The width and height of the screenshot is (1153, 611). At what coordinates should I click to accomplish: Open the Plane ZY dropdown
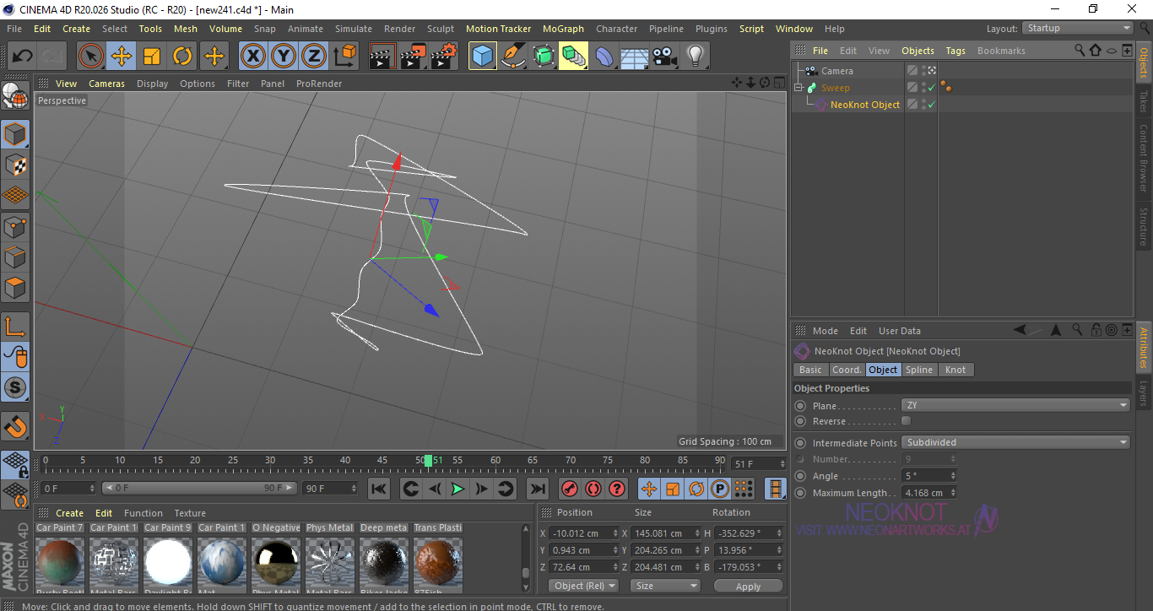click(x=1015, y=406)
